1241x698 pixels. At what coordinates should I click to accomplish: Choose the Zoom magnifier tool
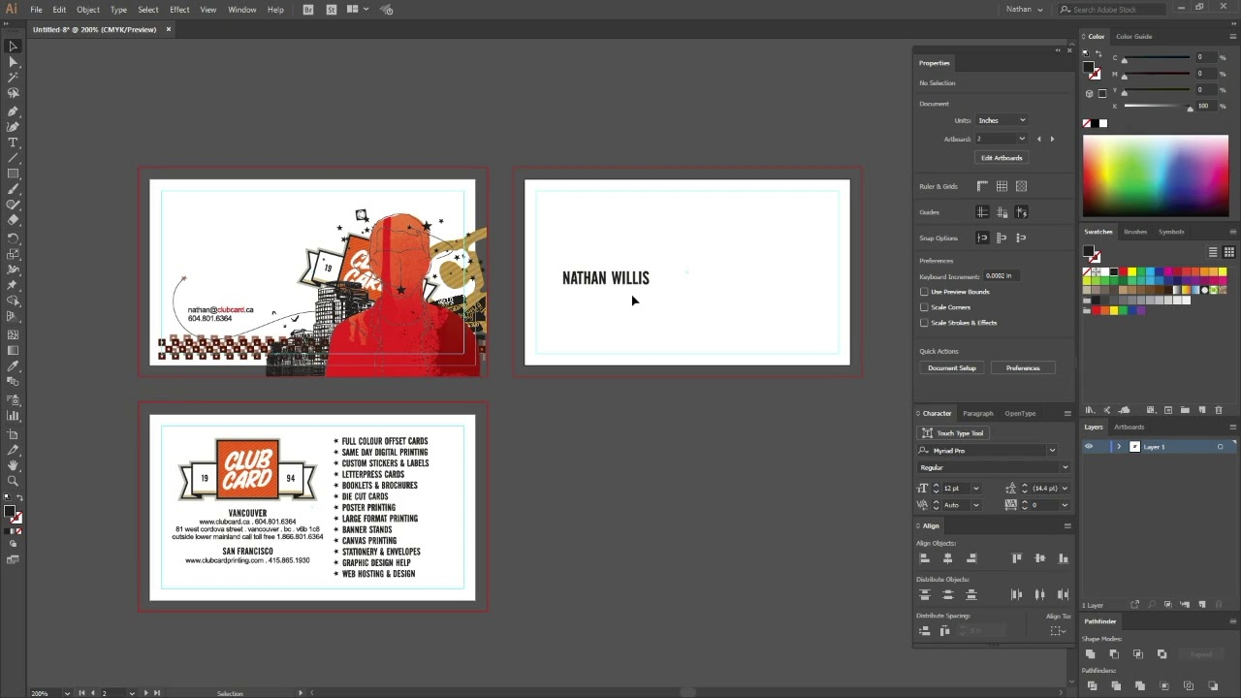tap(14, 481)
